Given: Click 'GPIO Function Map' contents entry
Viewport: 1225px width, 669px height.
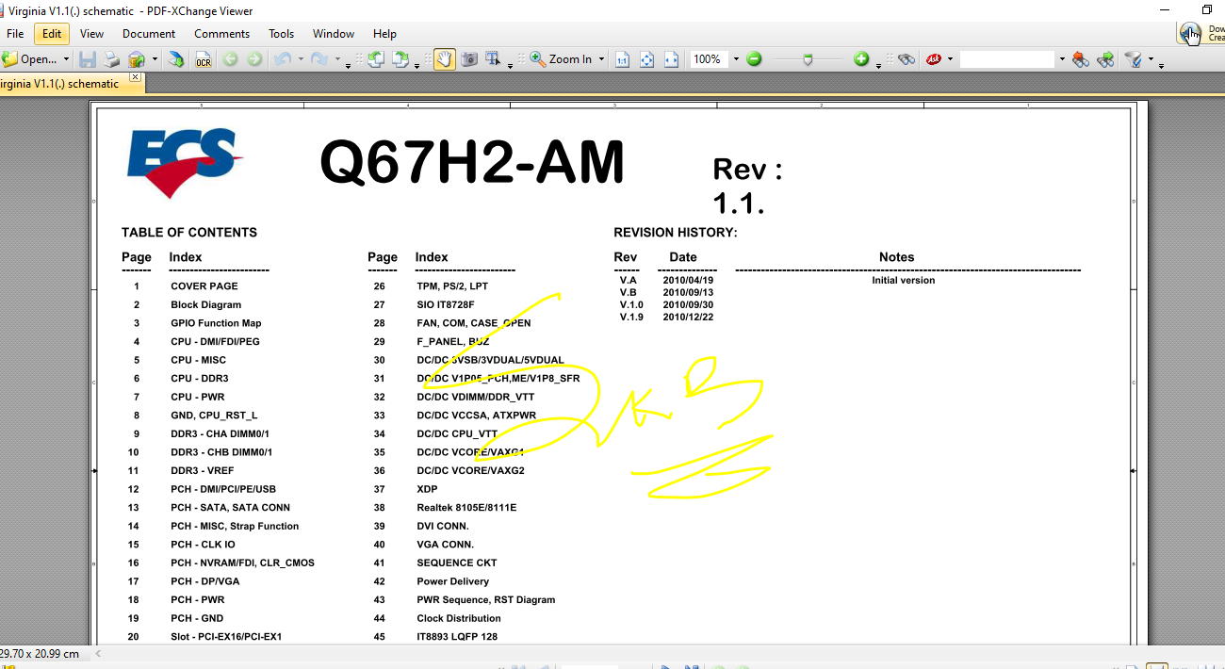Looking at the screenshot, I should [x=216, y=323].
